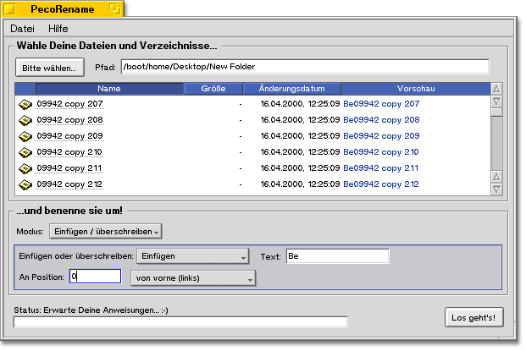
Task: Click preview text Be09942 copy 207
Action: 381,104
